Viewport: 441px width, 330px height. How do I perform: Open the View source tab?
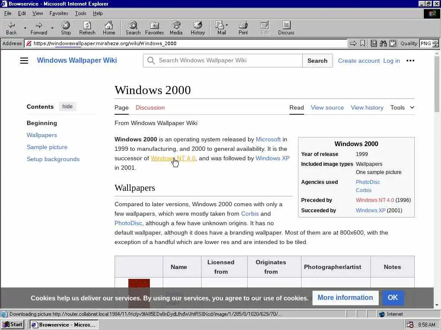click(327, 107)
